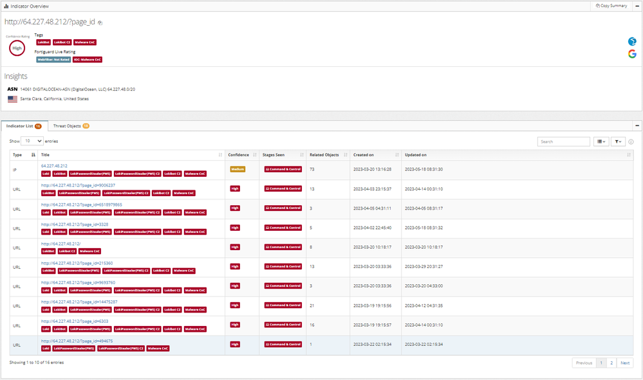643x380 pixels.
Task: Open the page_id=3328 URL link
Action: [x=75, y=224]
